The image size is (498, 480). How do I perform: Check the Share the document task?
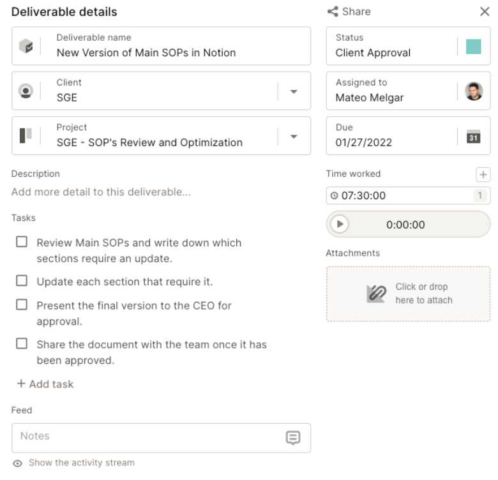22,343
